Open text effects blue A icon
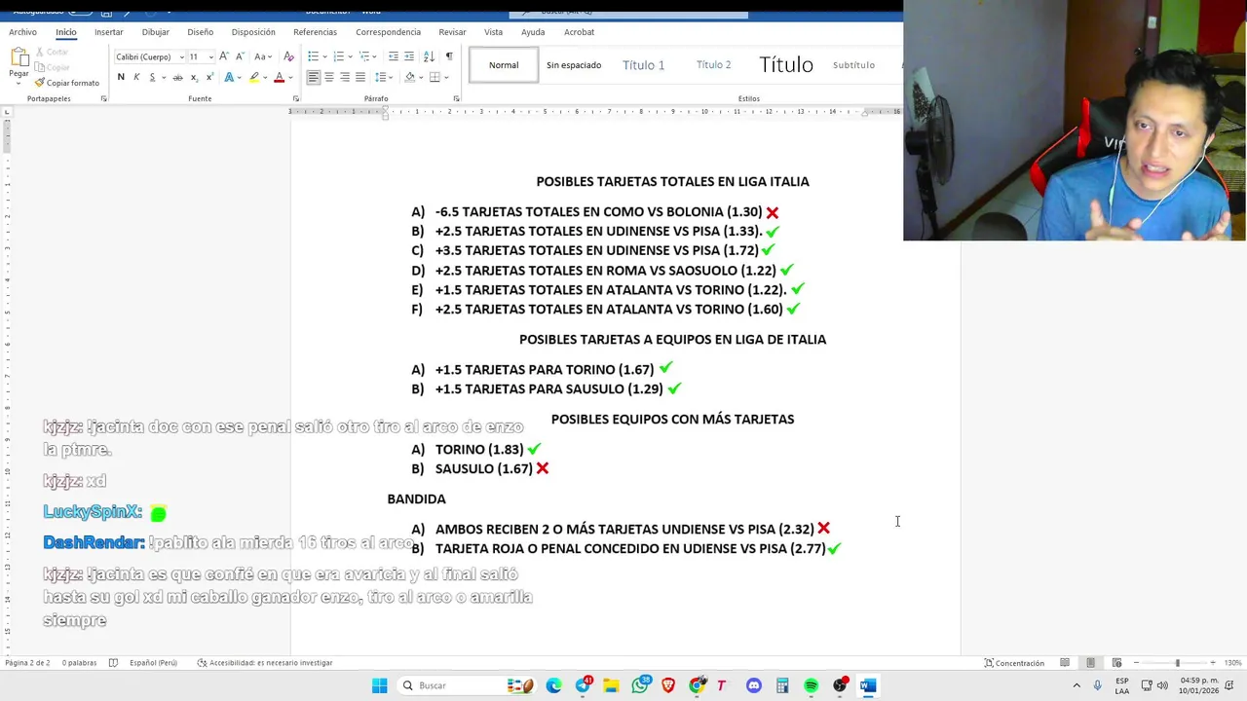The width and height of the screenshot is (1247, 701). coord(229,77)
